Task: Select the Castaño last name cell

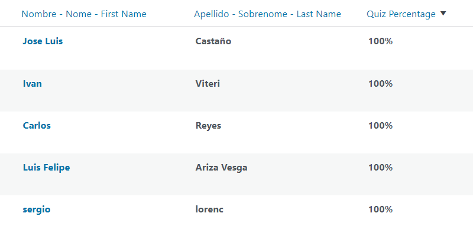Action: [x=213, y=41]
